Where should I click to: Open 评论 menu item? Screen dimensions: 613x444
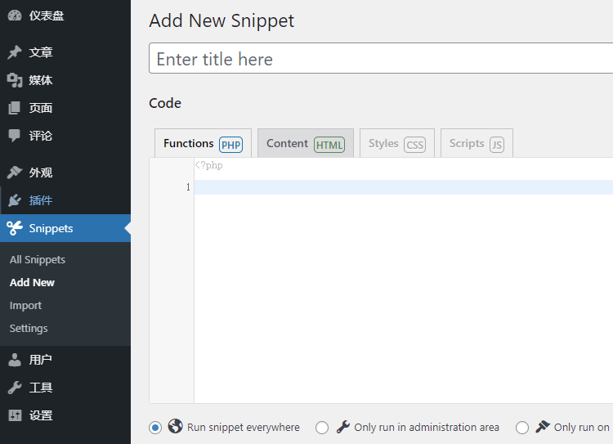click(x=65, y=136)
